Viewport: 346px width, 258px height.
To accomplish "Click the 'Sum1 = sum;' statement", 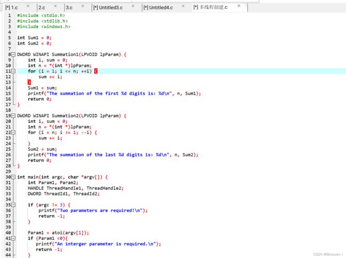I will coord(42,88).
